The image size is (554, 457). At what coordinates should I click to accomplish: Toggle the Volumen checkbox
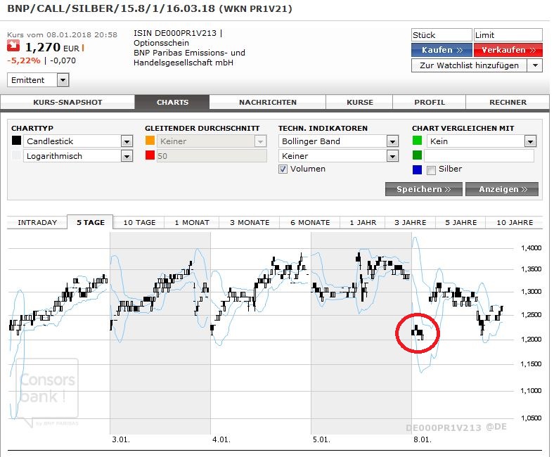(x=283, y=169)
